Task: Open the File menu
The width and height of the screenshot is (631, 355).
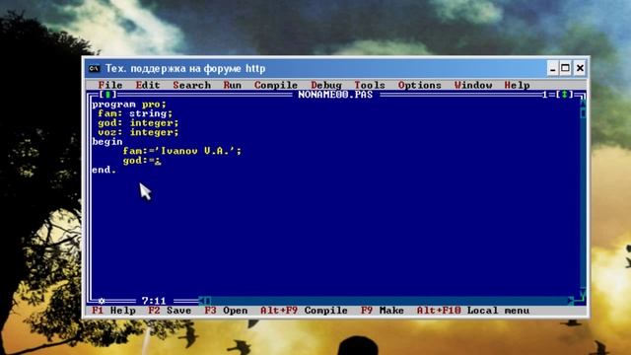Action: coord(110,85)
